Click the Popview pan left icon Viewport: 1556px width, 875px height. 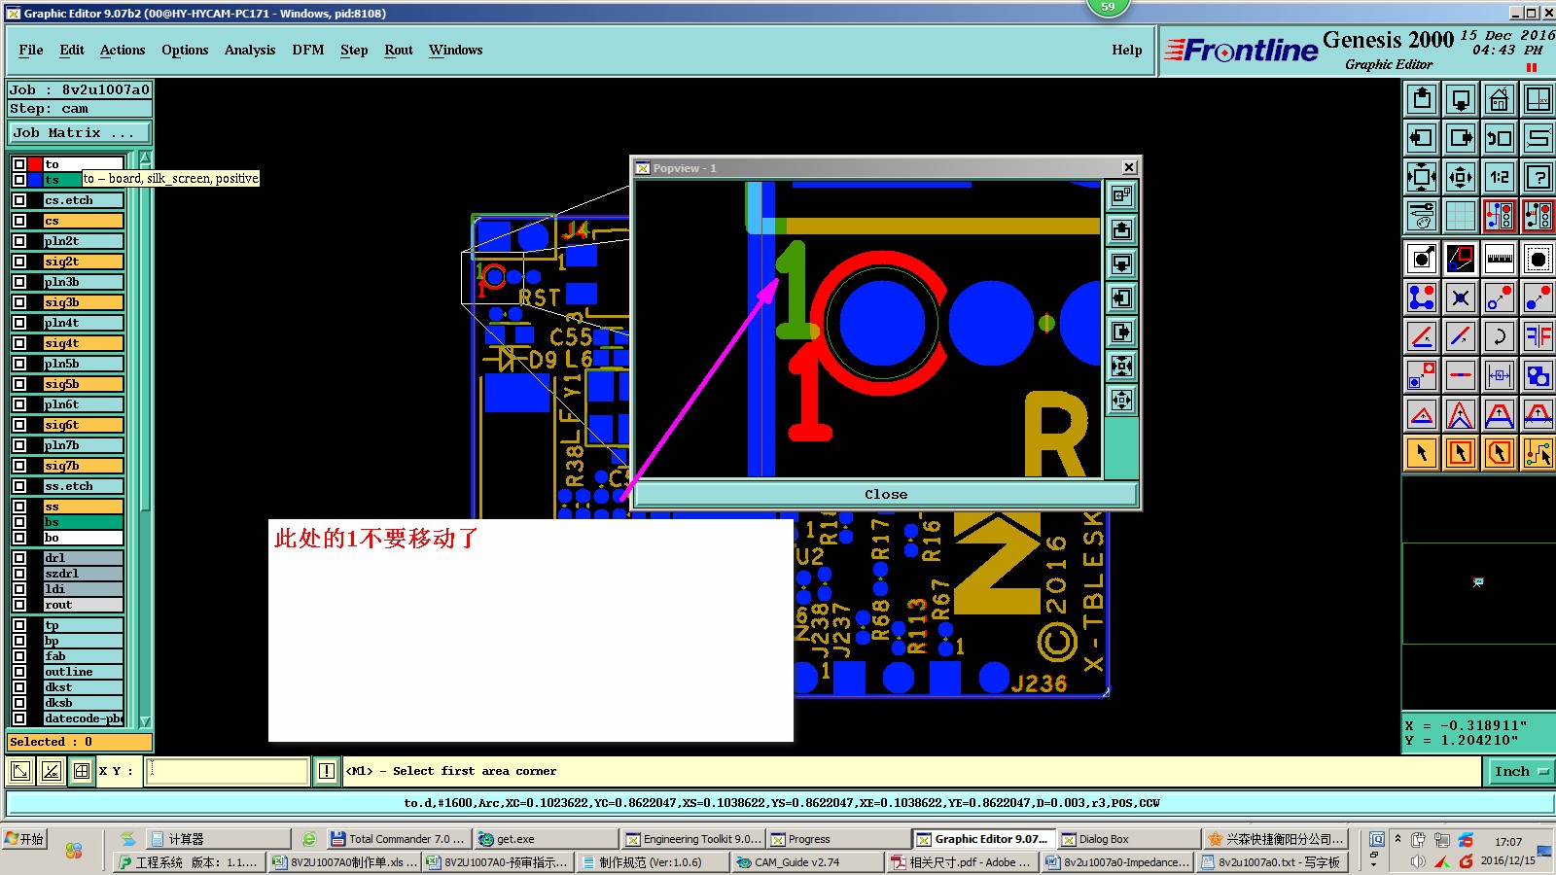click(x=1121, y=297)
